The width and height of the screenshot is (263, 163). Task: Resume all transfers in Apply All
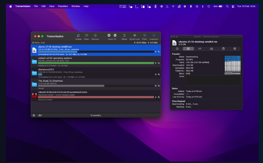[115, 35]
